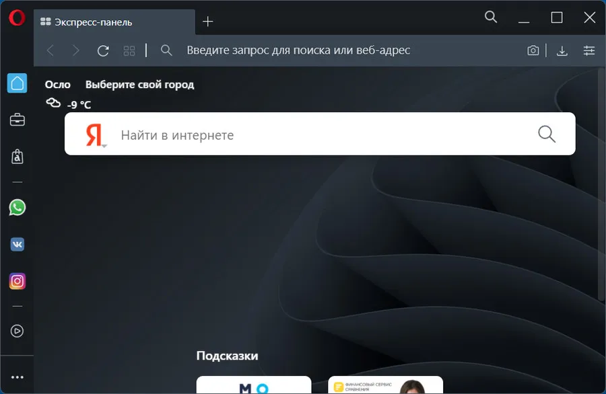Open a new tab with plus button
606x394 pixels.
pyautogui.click(x=208, y=22)
